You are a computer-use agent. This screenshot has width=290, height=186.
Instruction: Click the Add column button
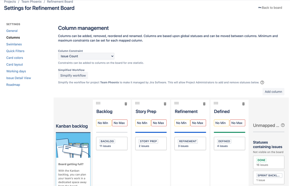coord(273,92)
